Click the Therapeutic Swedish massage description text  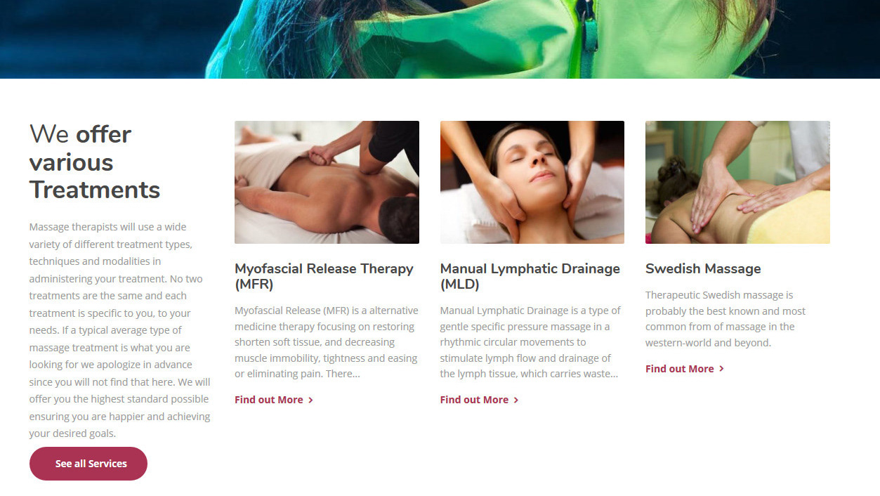(x=725, y=319)
